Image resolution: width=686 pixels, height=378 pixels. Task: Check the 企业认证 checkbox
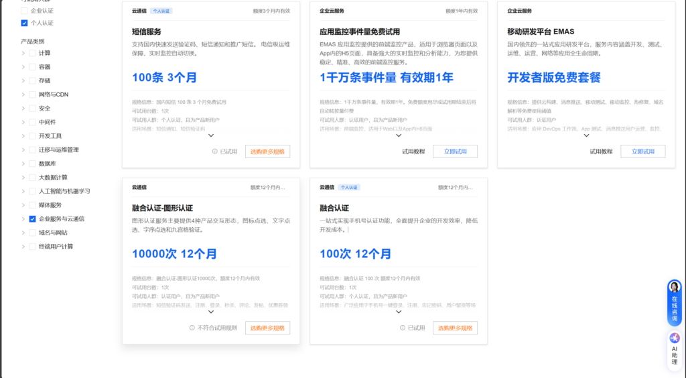(x=25, y=11)
